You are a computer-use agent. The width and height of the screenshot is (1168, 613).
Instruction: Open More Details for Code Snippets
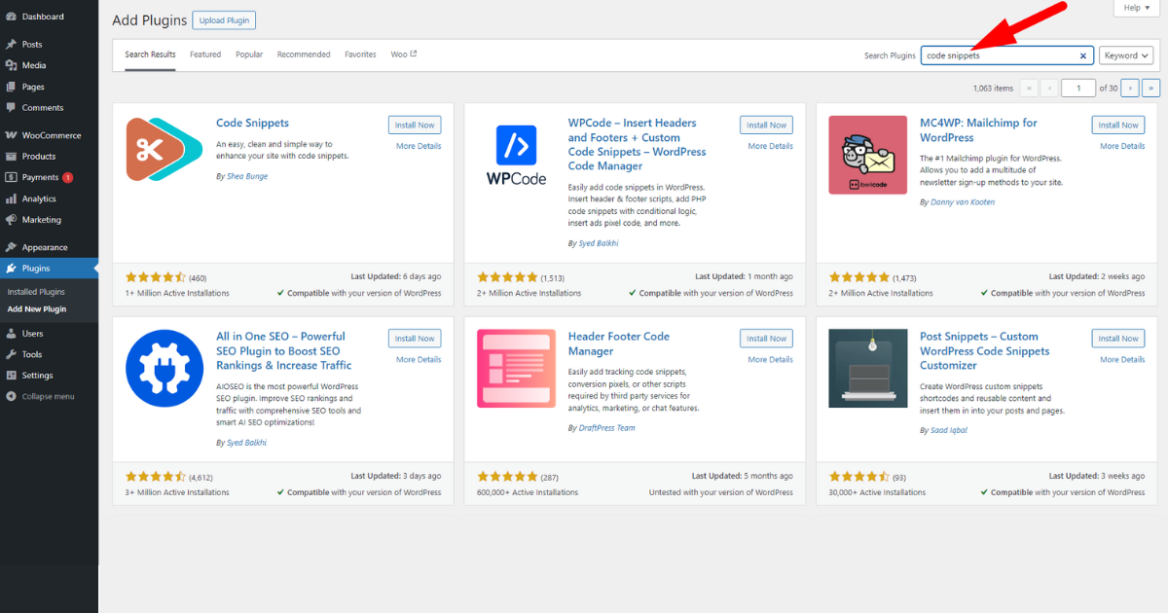point(419,146)
